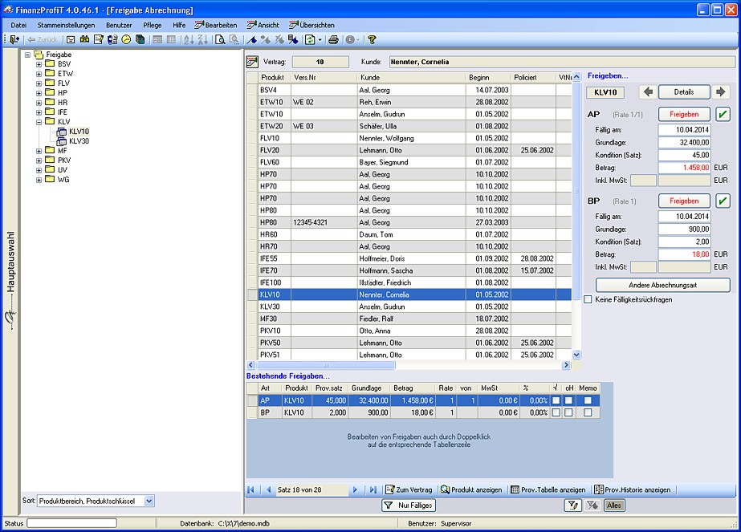Click the binoculars search icon in the toolbar
Image resolution: width=741 pixels, height=532 pixels.
[84, 39]
